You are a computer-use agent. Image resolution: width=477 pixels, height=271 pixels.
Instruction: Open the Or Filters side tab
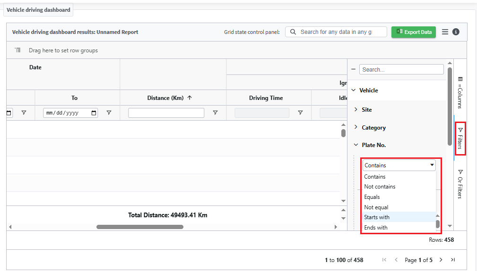point(460,184)
